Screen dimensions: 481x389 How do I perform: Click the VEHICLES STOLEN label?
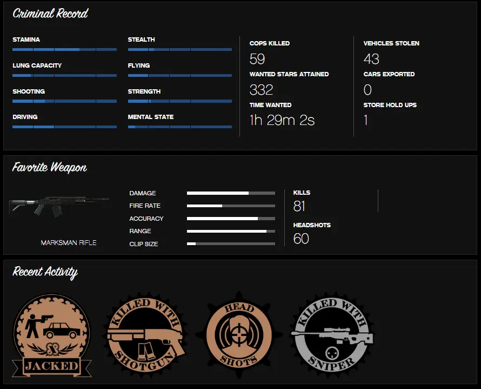point(391,43)
